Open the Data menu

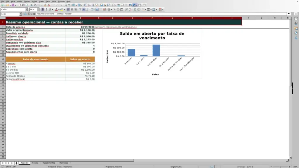[x=48, y=1]
